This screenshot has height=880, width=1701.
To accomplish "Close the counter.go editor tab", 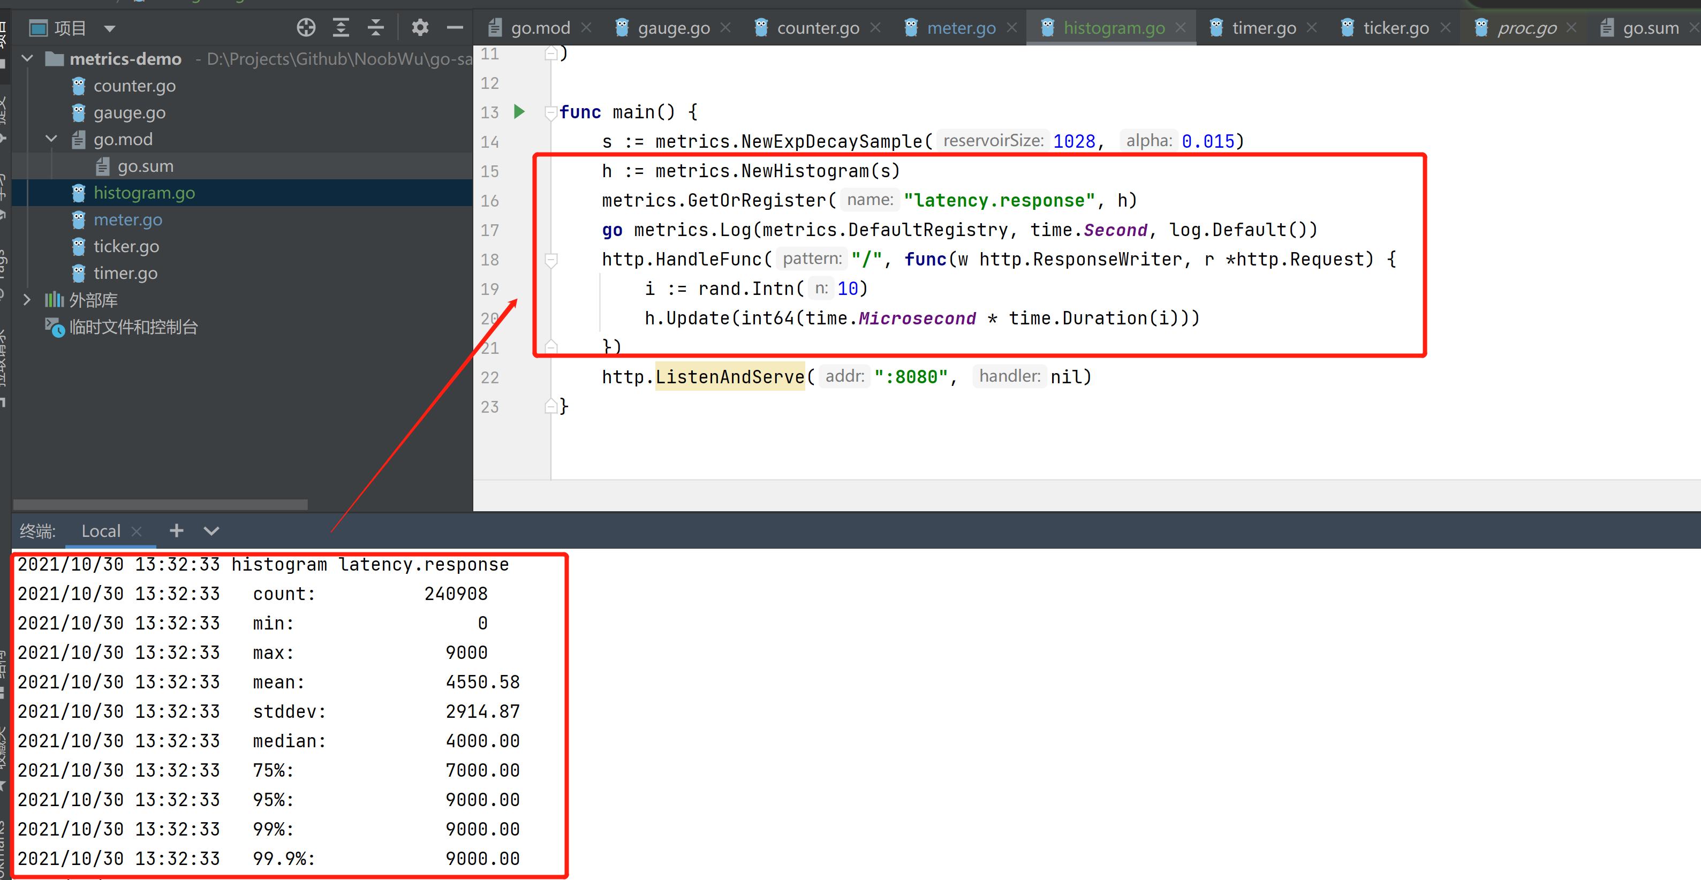I will (875, 28).
